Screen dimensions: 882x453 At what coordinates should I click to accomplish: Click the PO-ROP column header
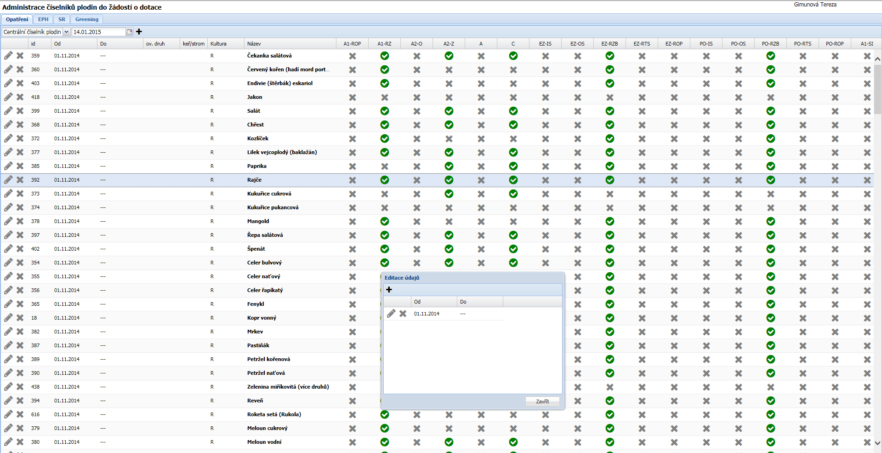click(835, 44)
